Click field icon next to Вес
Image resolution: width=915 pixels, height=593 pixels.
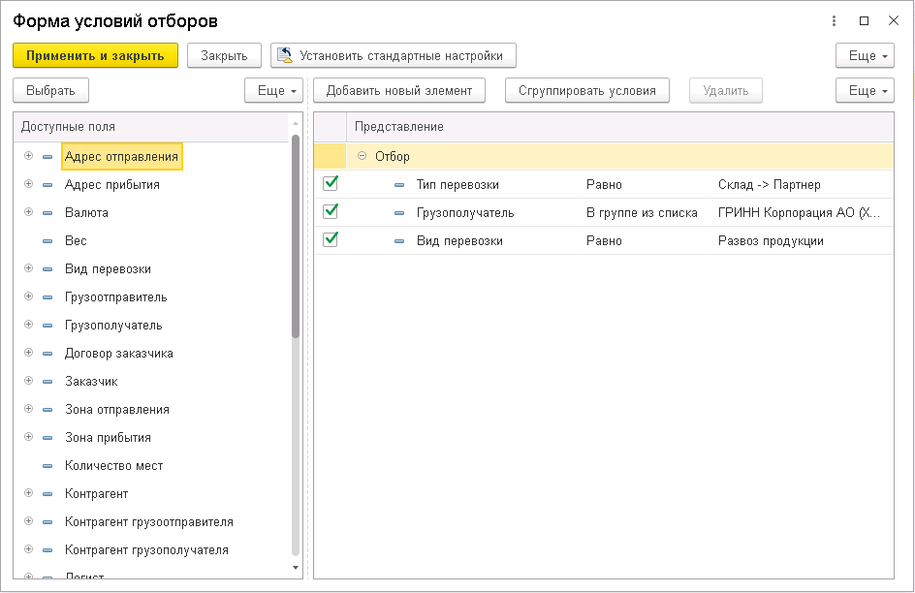(47, 240)
